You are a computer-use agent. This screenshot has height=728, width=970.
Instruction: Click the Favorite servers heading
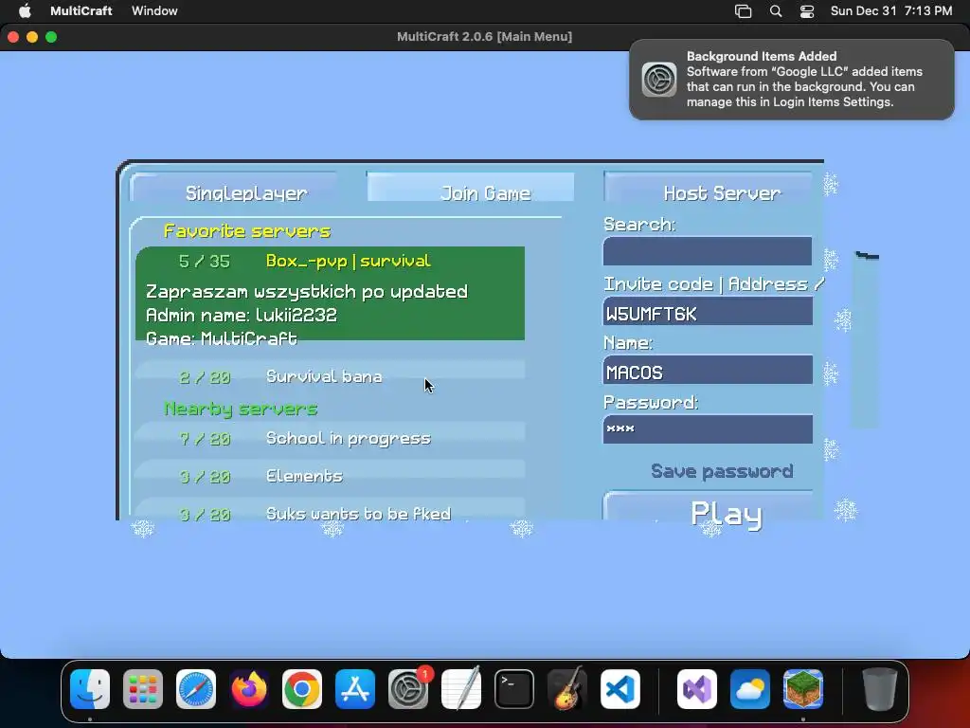pos(247,231)
